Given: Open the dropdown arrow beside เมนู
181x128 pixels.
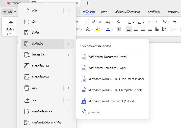Looking at the screenshot, I should pyautogui.click(x=15, y=12).
